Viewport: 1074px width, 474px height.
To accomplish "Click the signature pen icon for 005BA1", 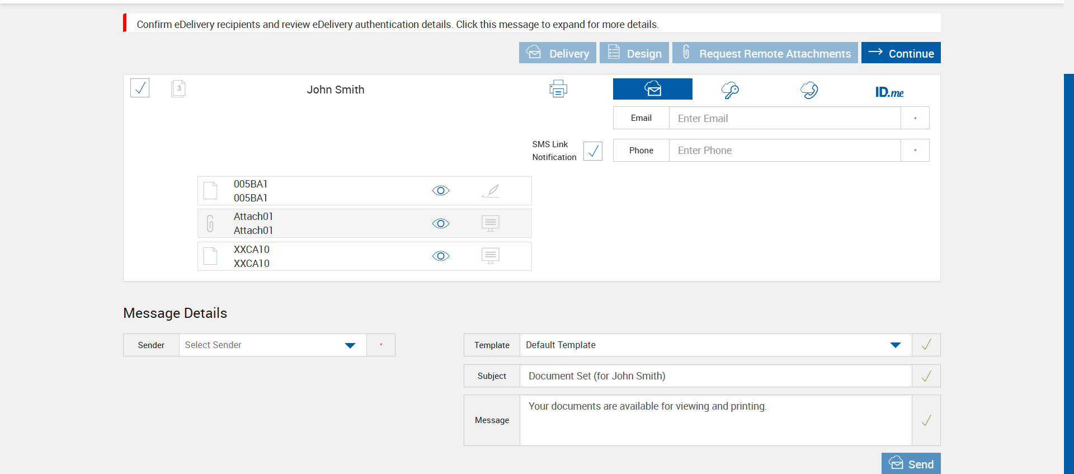I will coord(491,191).
